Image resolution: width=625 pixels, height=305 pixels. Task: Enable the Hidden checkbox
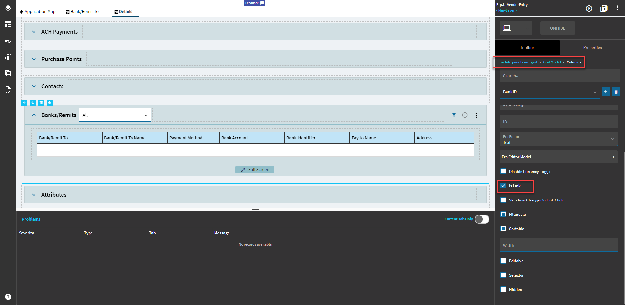[503, 289]
